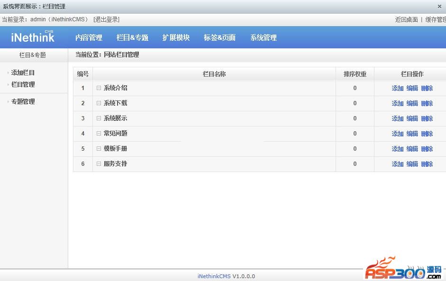
Task: Open the 扩展模块 menu
Action: 176,37
